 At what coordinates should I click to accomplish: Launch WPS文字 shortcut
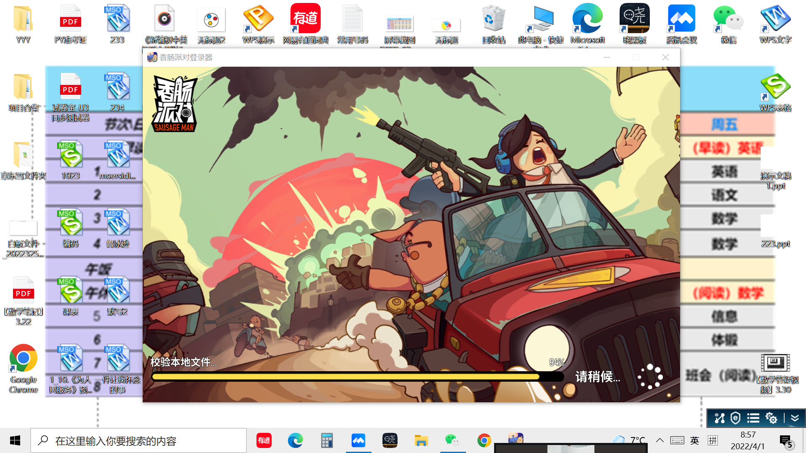[775, 24]
